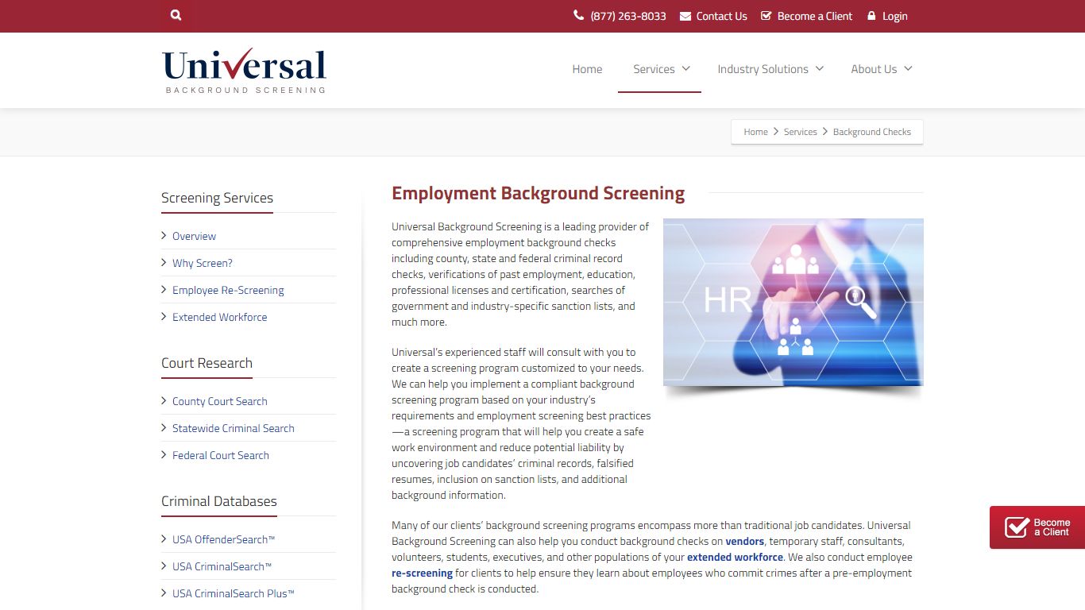Follow the extended workforce inline link
Image resolution: width=1085 pixels, height=610 pixels.
tap(735, 557)
